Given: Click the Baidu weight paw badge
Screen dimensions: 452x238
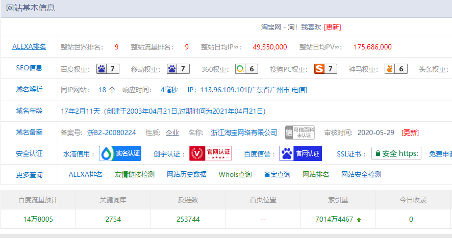Looking at the screenshot, I should pyautogui.click(x=108, y=69).
